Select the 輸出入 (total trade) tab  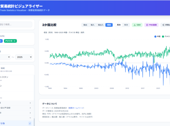[101, 25]
